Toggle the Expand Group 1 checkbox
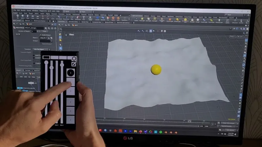The height and width of the screenshot is (147, 262). [x=41, y=44]
